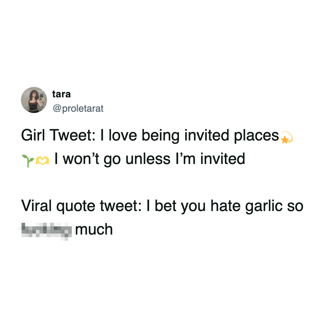Click tara's profile avatar photo
This screenshot has height=326, width=325.
34,100
